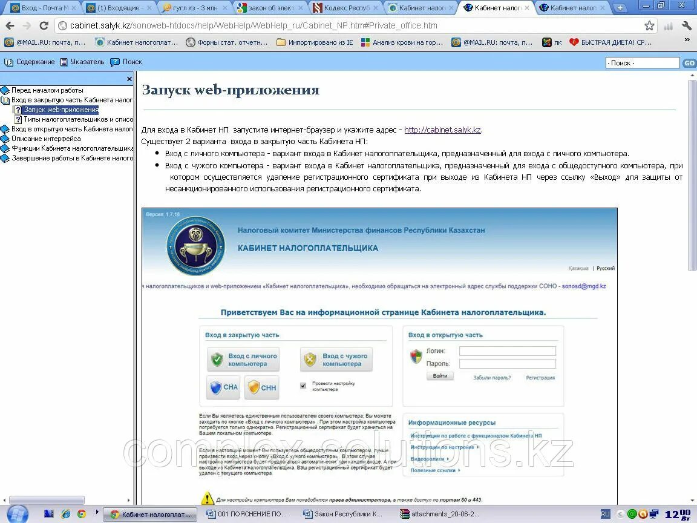The image size is (697, 523).
Task: Bookmark page with the star icon
Action: tap(649, 26)
